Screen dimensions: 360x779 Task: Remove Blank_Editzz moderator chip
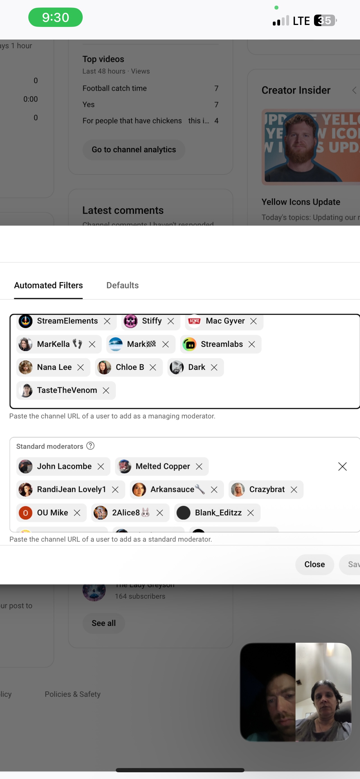coord(250,513)
